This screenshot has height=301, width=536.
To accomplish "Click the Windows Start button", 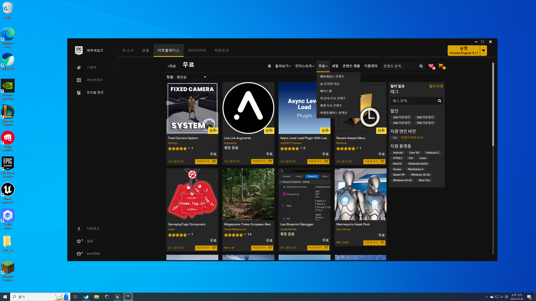I will coord(5,297).
